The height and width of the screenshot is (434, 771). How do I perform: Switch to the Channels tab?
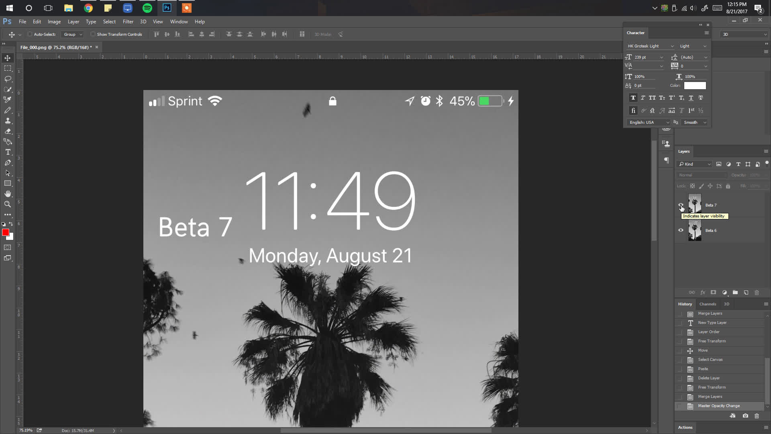click(x=708, y=304)
